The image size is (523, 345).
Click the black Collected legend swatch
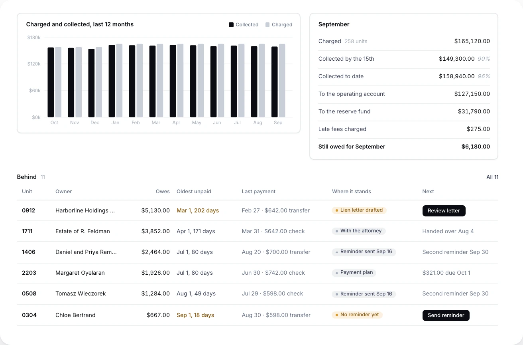(x=231, y=25)
